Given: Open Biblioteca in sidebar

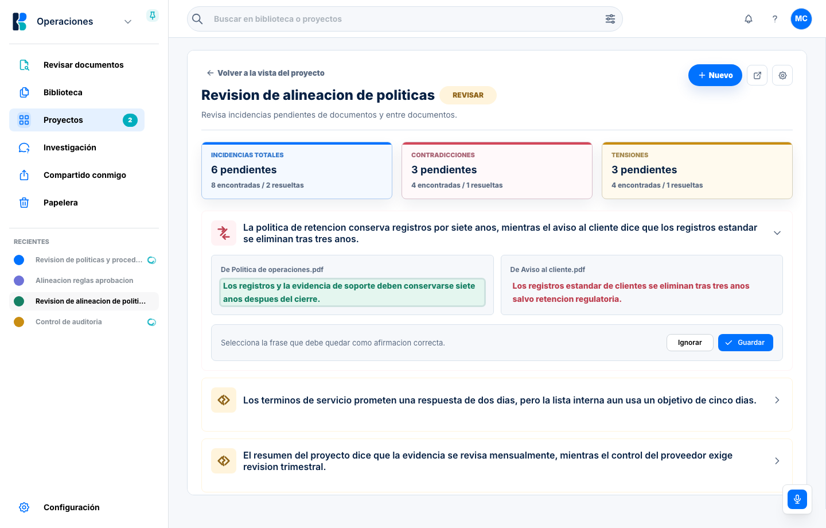Looking at the screenshot, I should pyautogui.click(x=77, y=92).
